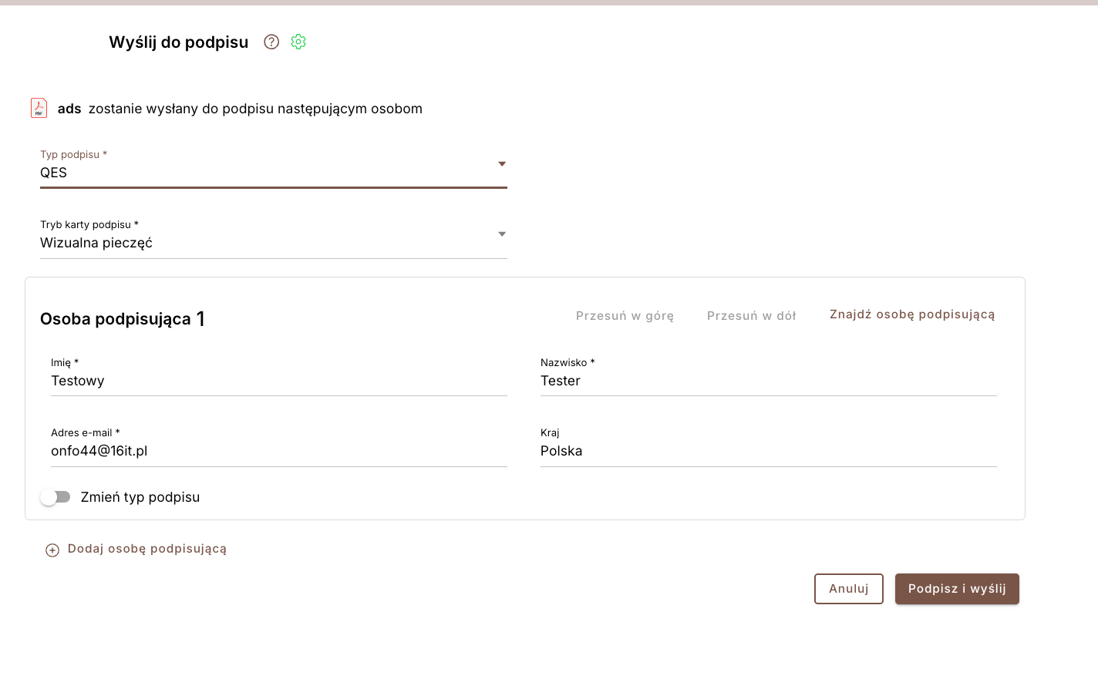
Task: Click the red PDF file icon
Action: [39, 108]
